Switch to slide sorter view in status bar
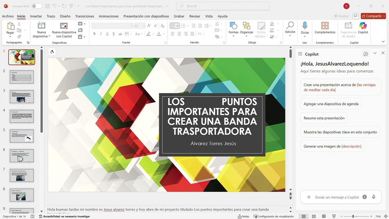The width and height of the screenshot is (389, 219). tap(314, 216)
